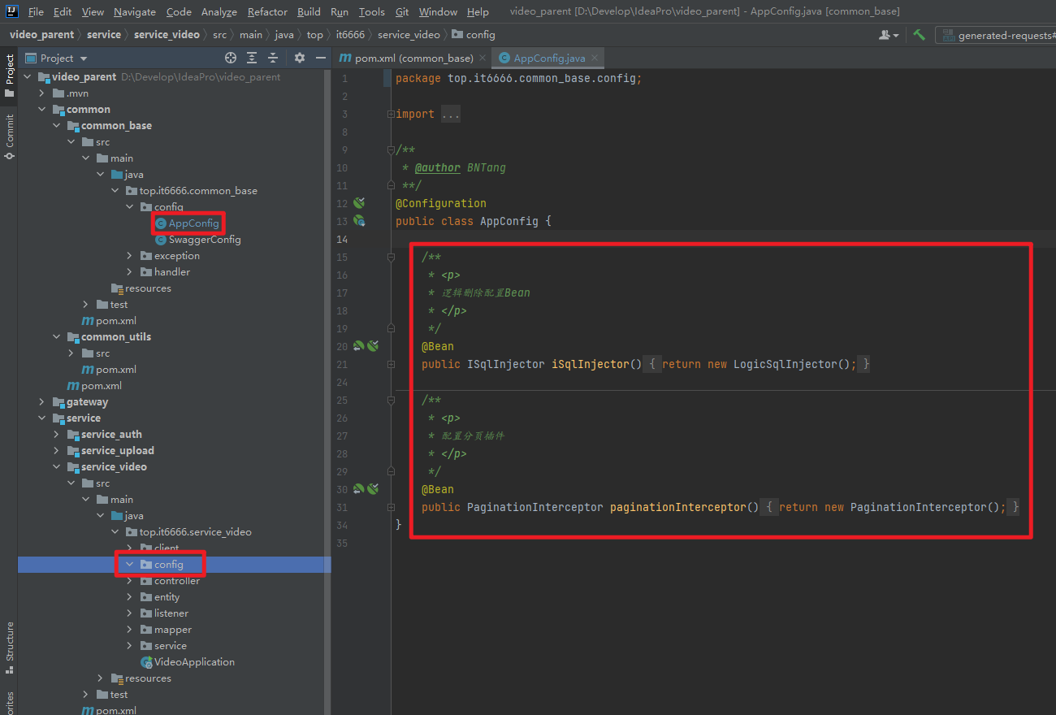Click the bean gutter icons on line 30
The height and width of the screenshot is (715, 1056).
point(366,489)
